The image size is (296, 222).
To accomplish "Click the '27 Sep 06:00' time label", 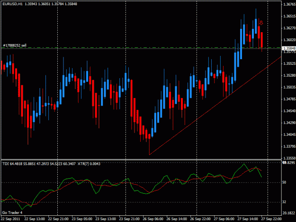I will tap(224, 219).
